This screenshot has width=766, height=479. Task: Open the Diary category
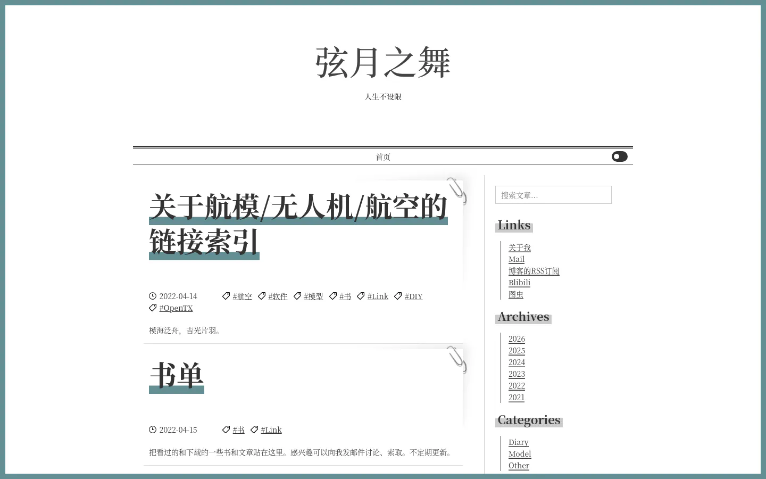coord(519,442)
